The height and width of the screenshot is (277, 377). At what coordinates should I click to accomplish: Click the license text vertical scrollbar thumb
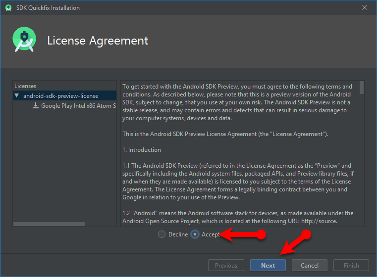(x=362, y=88)
